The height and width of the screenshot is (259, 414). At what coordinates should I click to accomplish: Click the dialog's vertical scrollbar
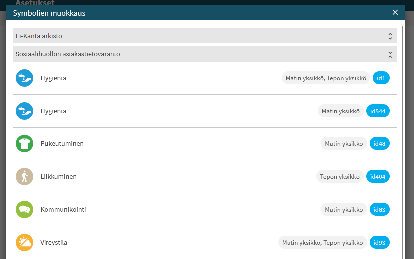[403, 142]
